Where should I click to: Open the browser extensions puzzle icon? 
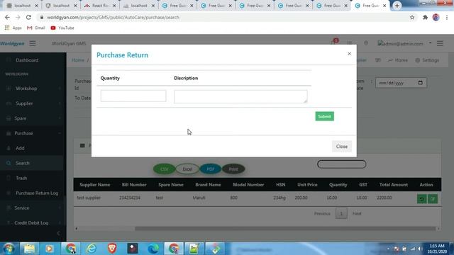click(425, 17)
